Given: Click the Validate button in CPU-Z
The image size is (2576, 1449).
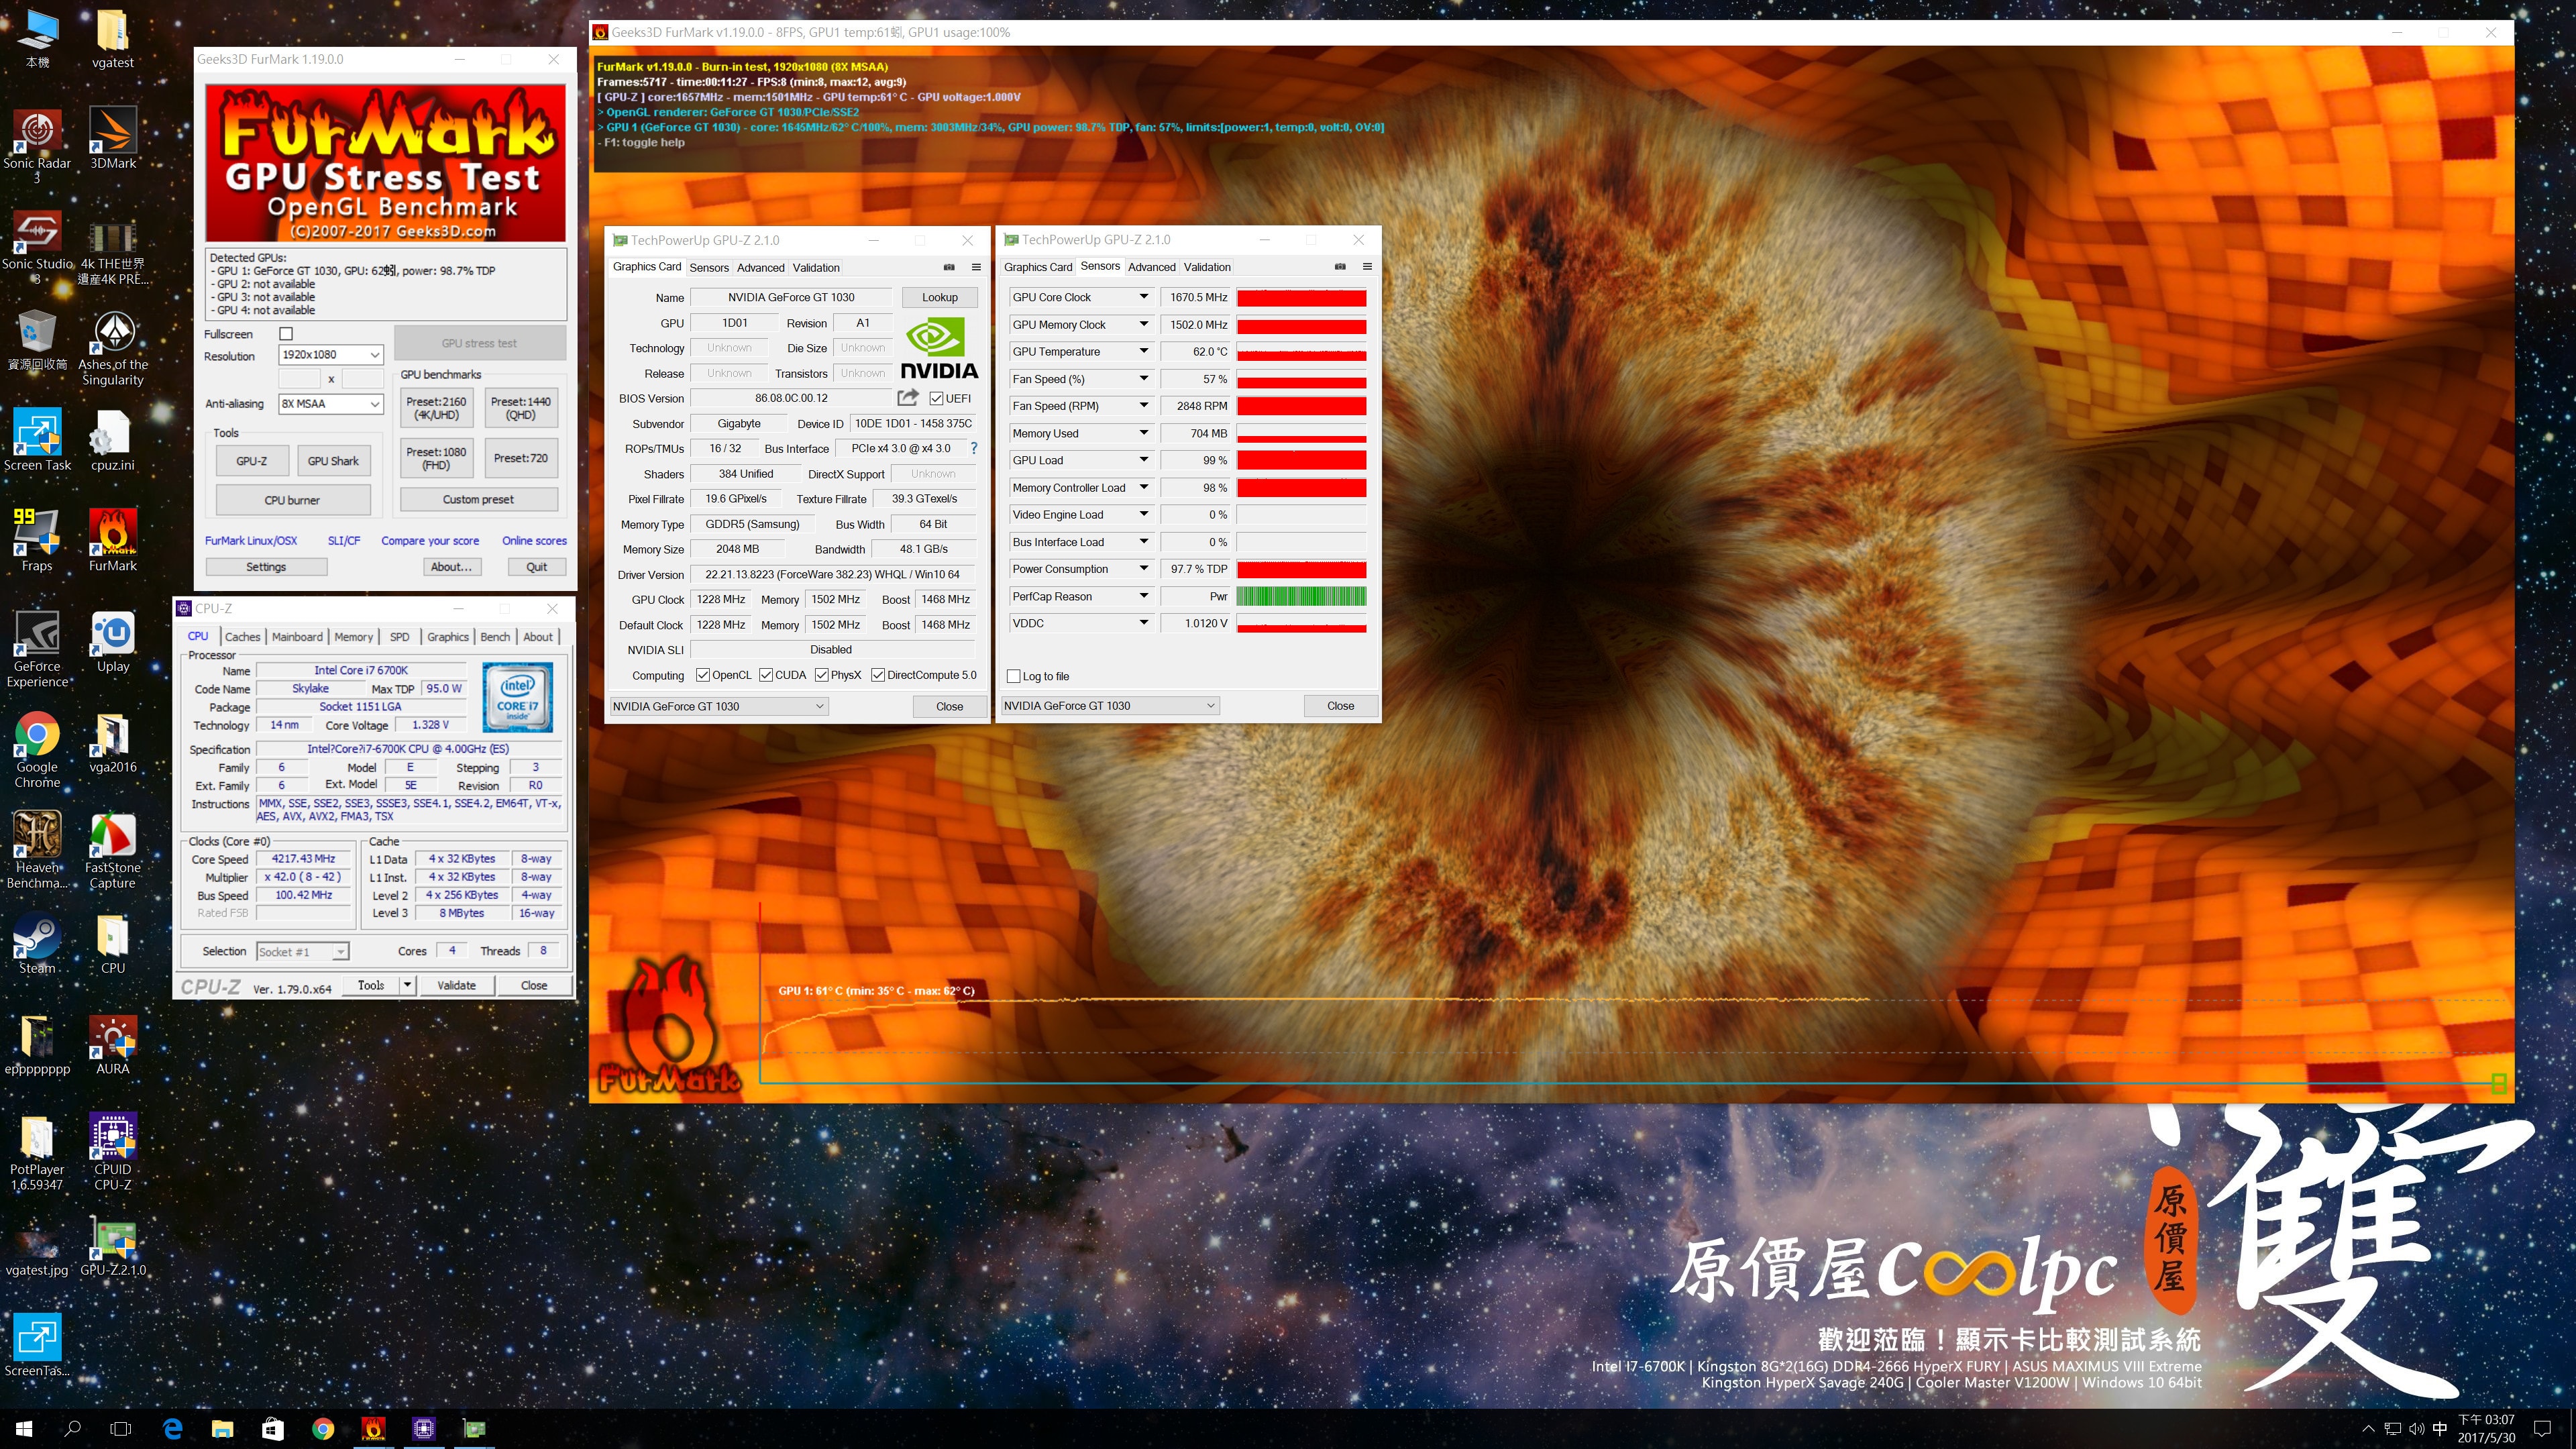Looking at the screenshot, I should [x=456, y=985].
